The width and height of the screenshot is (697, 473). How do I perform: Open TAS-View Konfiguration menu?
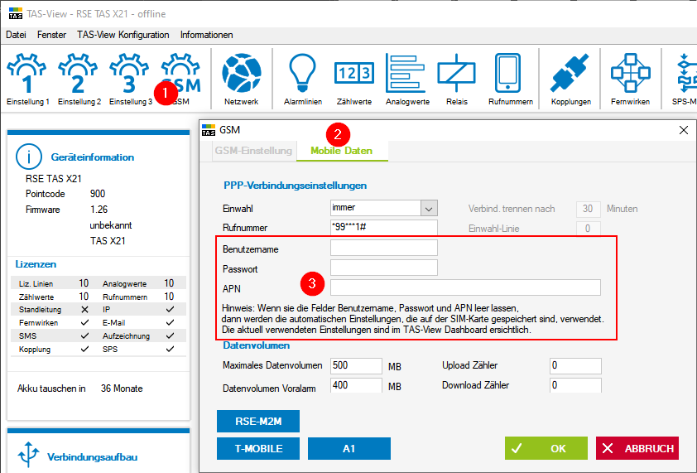click(x=123, y=35)
